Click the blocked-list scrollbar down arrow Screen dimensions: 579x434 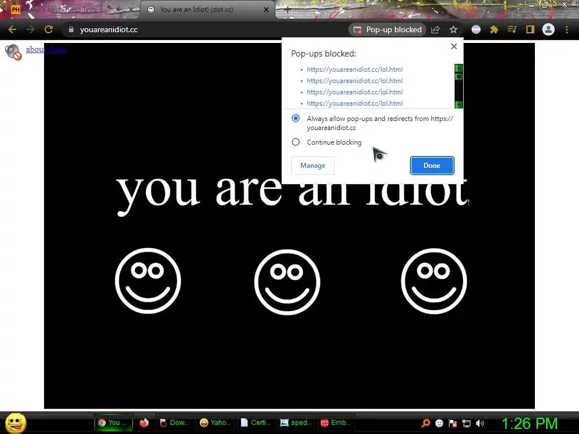pyautogui.click(x=459, y=105)
